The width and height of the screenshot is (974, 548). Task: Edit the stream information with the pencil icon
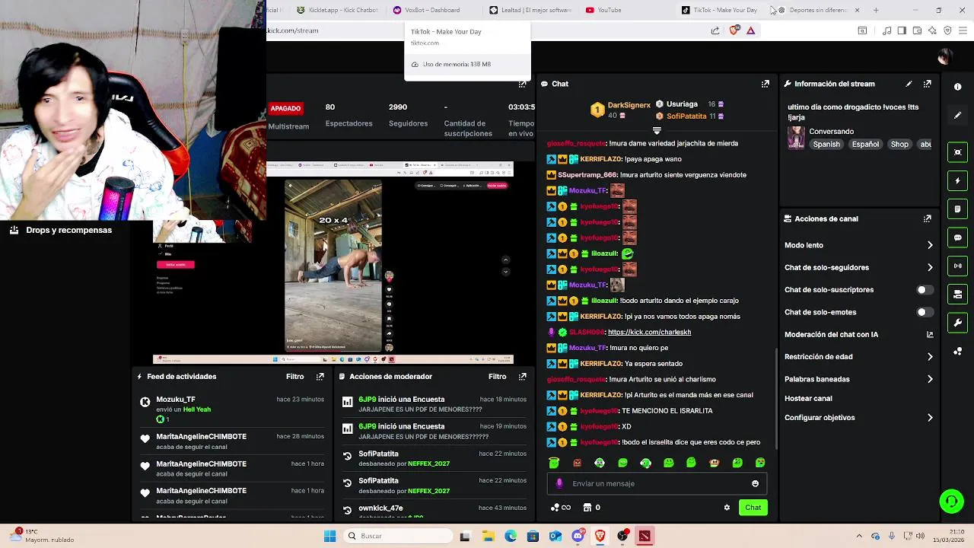pyautogui.click(x=909, y=84)
